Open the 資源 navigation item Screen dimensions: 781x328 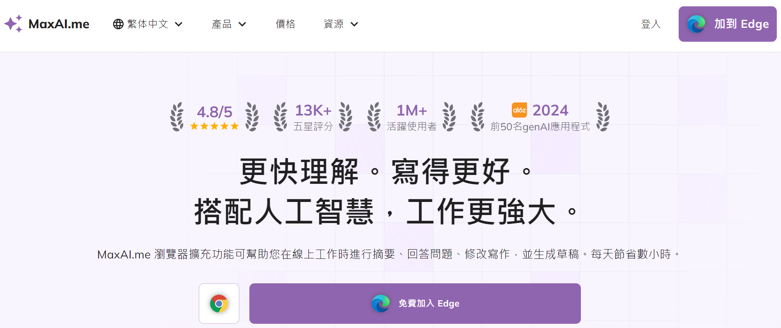pyautogui.click(x=341, y=24)
